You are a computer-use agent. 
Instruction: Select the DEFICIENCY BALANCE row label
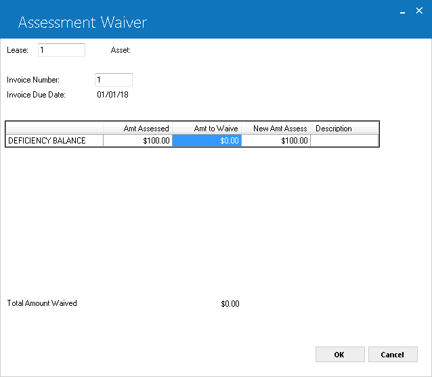point(54,141)
